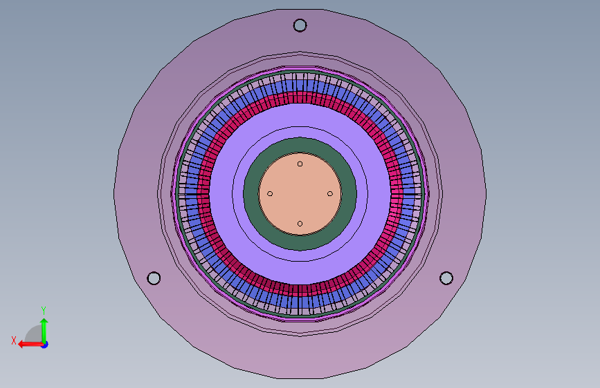Pick the left small hole on orange disc
600x388 pixels.
(x=270, y=194)
